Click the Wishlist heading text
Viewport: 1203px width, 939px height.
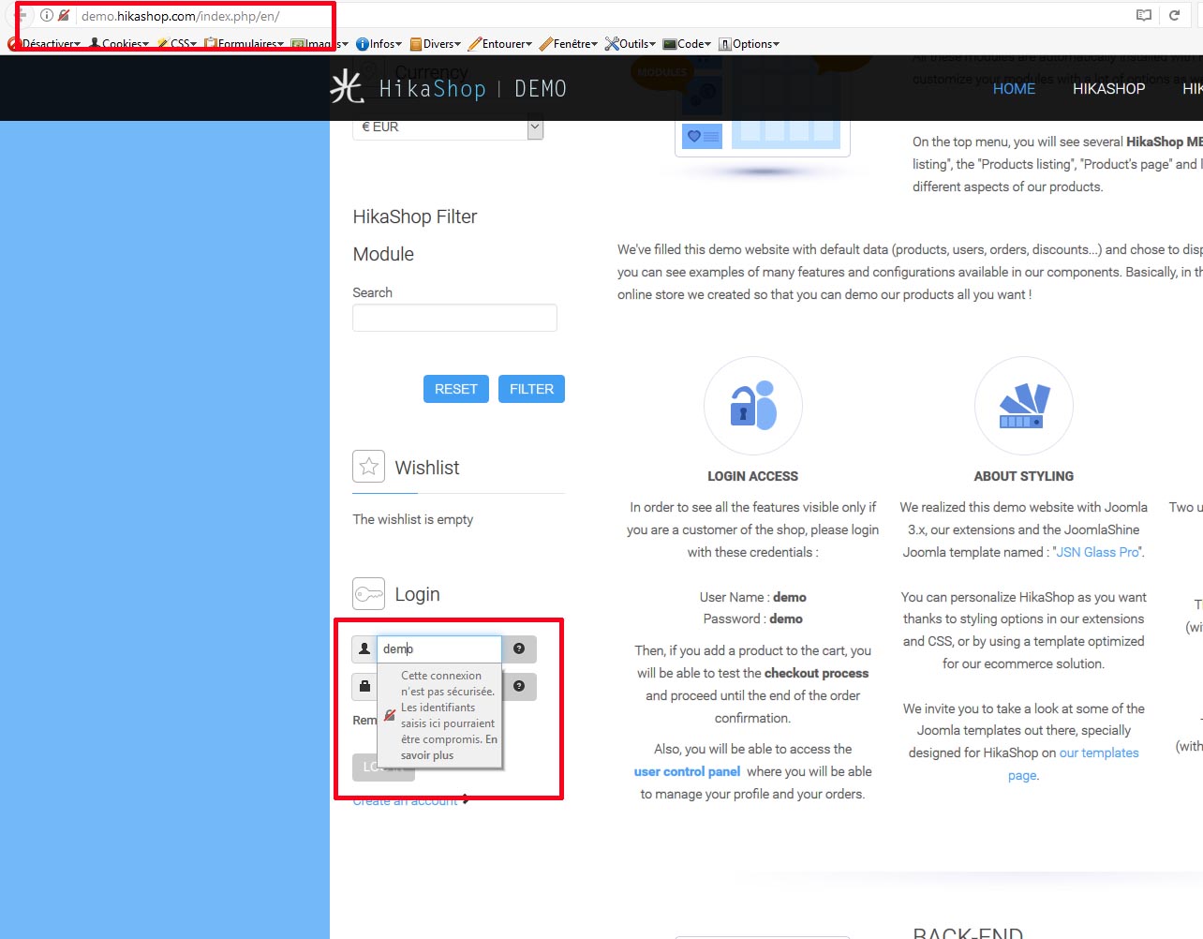(427, 468)
